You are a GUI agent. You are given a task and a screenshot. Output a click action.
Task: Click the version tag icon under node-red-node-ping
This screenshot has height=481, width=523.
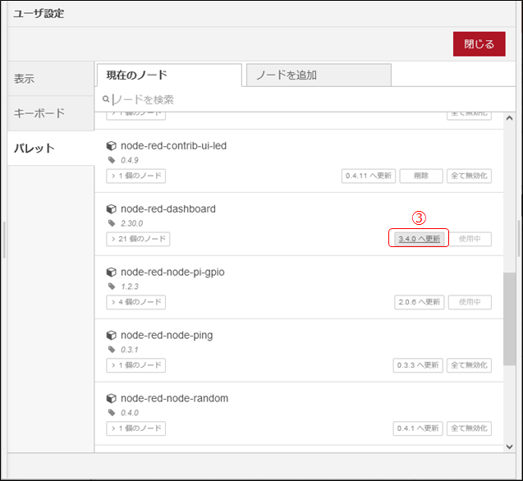(x=112, y=350)
